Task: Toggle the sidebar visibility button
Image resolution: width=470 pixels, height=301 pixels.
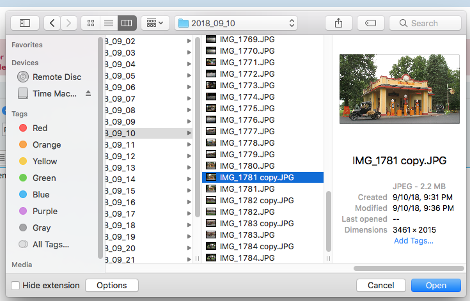Action: [25, 23]
